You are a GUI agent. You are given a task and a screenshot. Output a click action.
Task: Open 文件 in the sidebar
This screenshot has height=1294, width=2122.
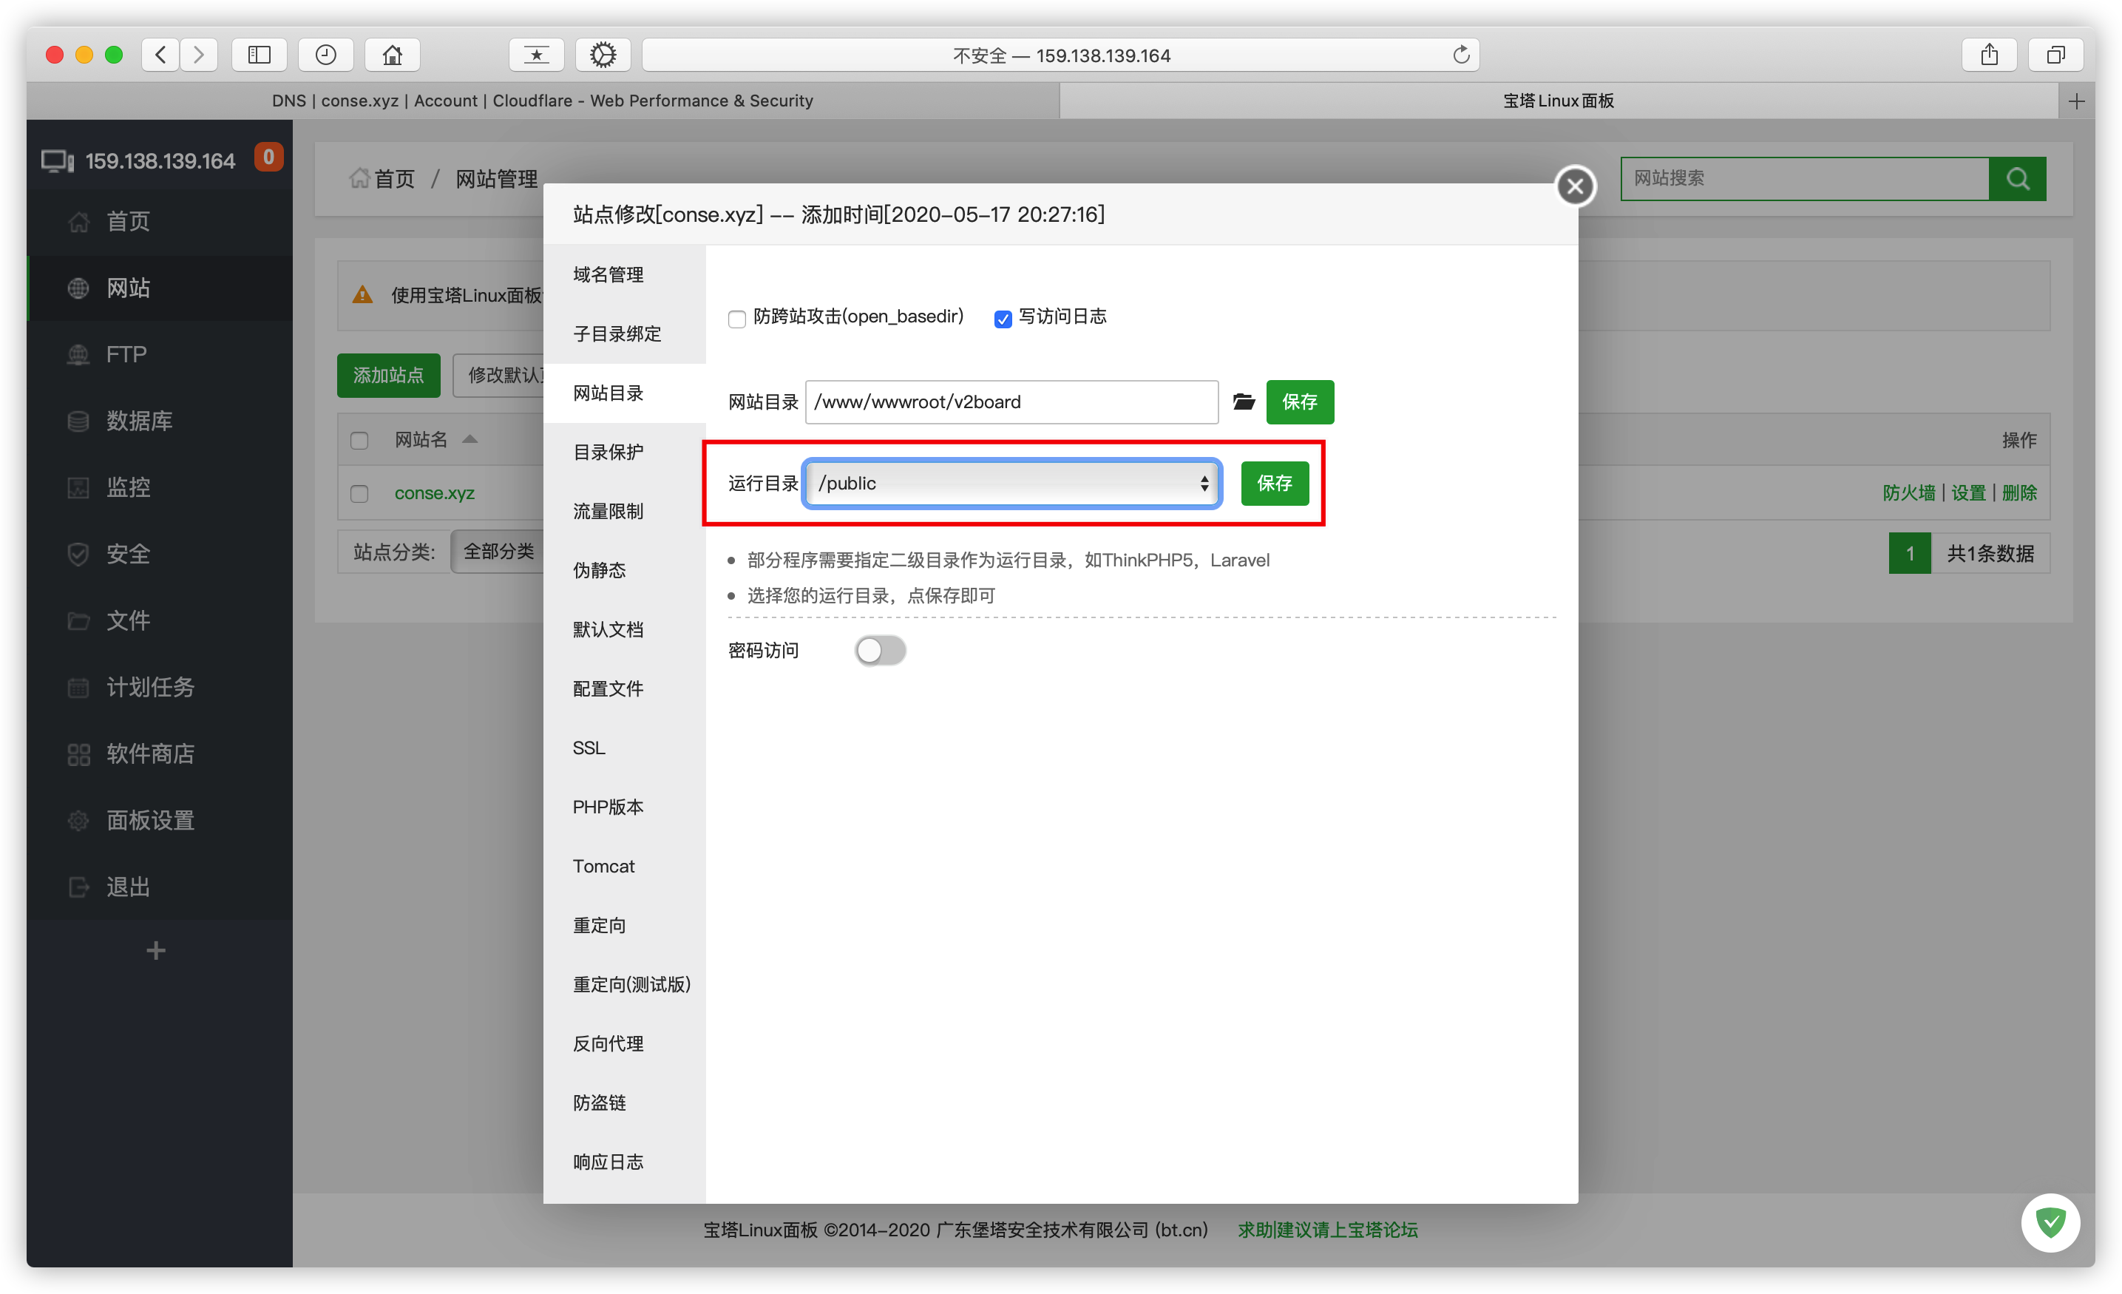point(160,620)
